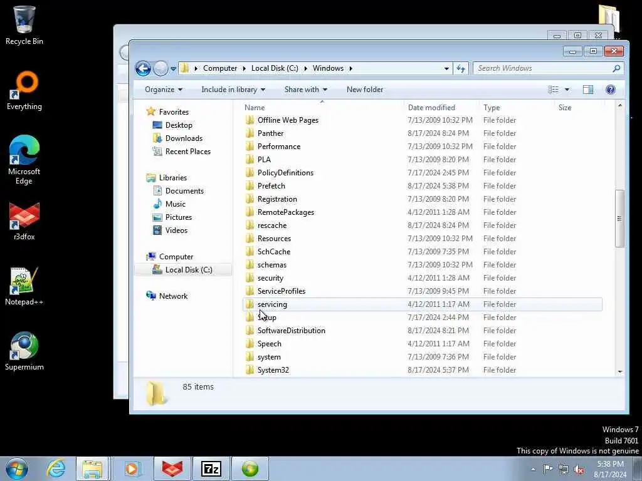
Task: Refresh the Windows folder view
Action: click(461, 68)
